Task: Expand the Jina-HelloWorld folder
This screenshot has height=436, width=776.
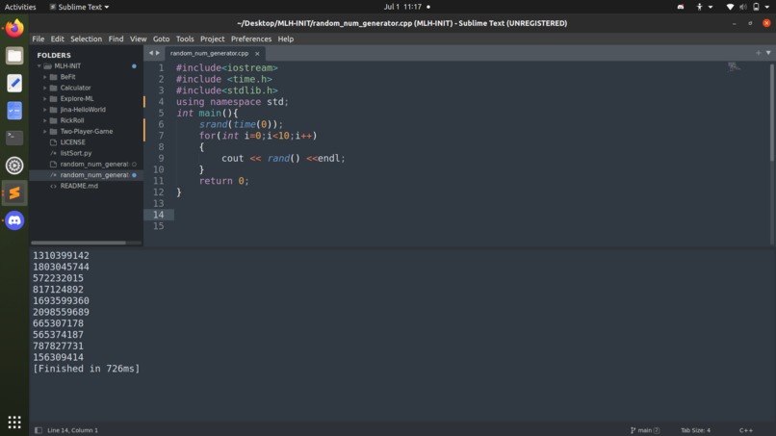Action: pyautogui.click(x=45, y=110)
